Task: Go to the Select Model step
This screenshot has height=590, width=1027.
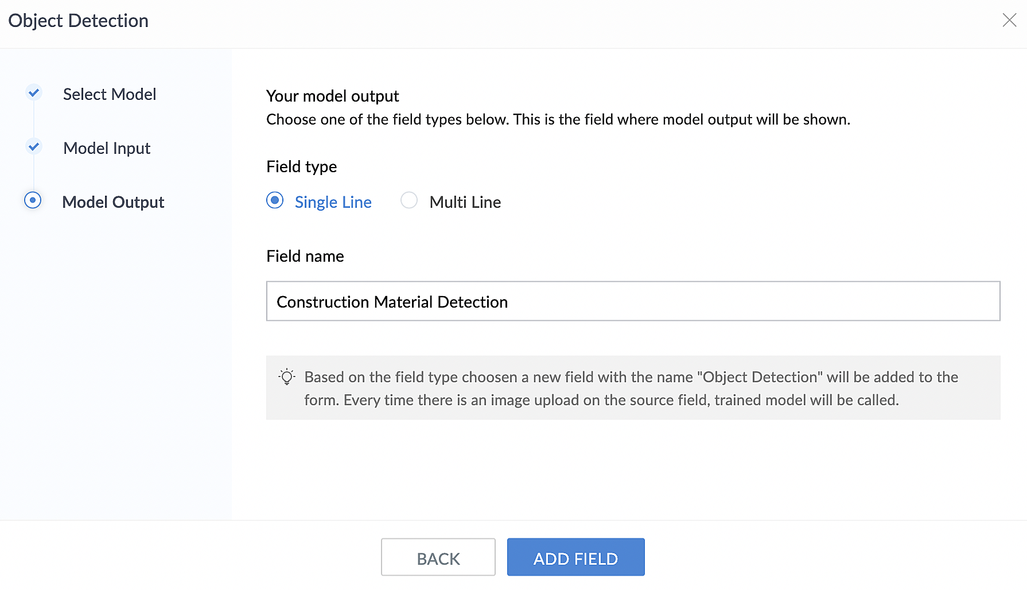Action: pyautogui.click(x=110, y=94)
